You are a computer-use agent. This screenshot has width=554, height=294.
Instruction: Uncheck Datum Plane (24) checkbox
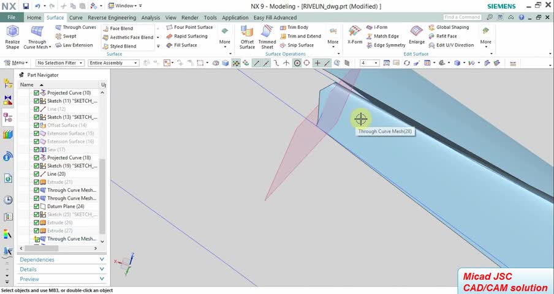click(36, 206)
